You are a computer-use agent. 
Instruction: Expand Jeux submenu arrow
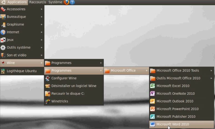[x=42, y=40]
